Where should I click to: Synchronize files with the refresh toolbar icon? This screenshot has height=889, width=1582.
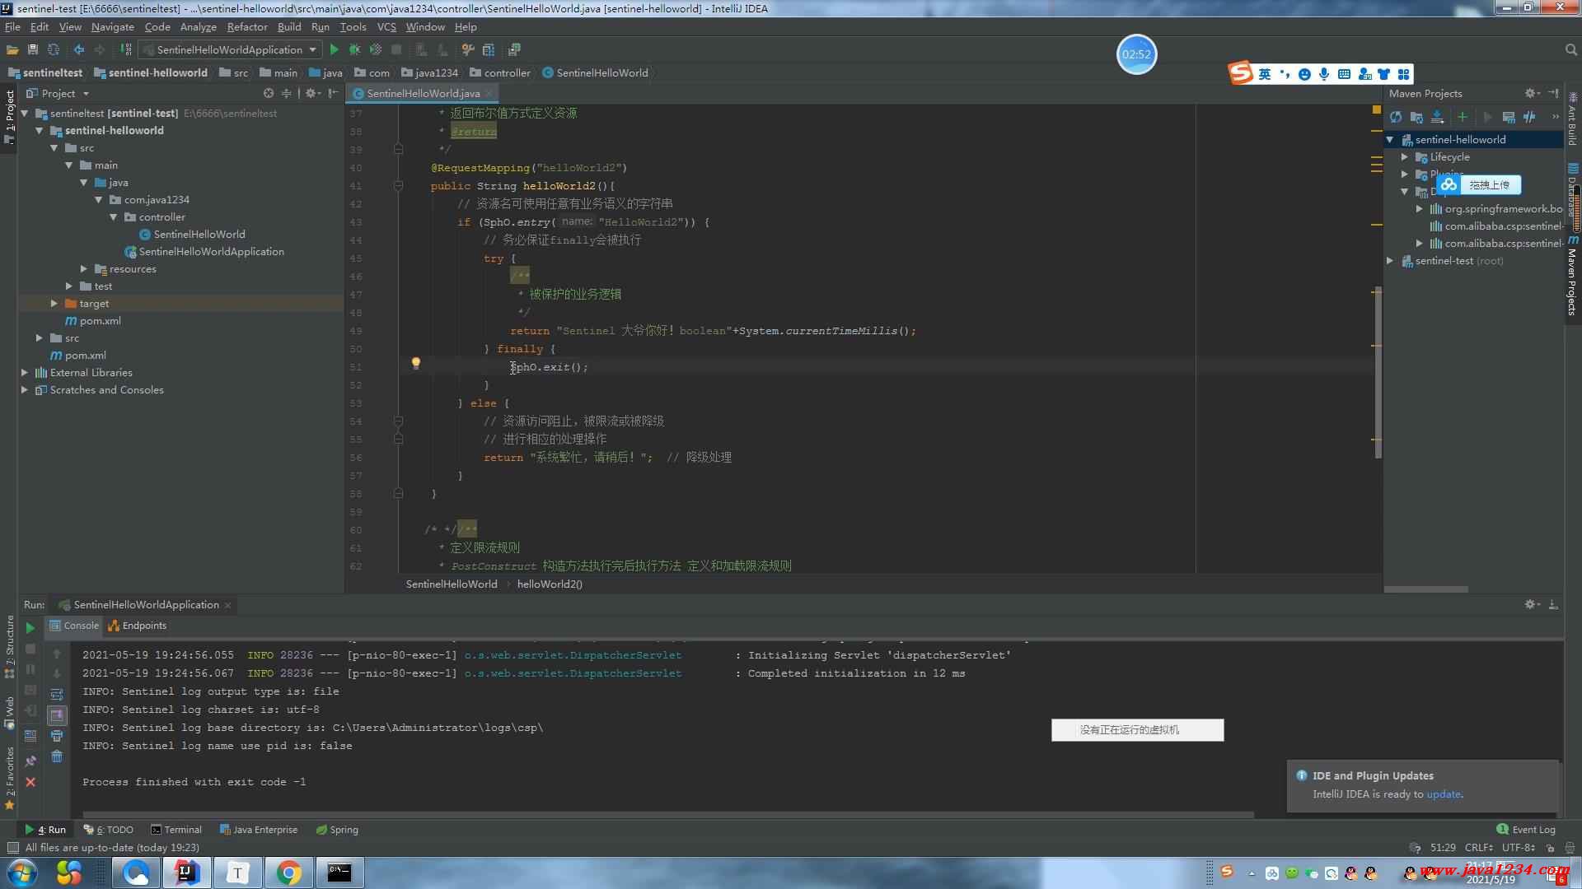point(54,49)
